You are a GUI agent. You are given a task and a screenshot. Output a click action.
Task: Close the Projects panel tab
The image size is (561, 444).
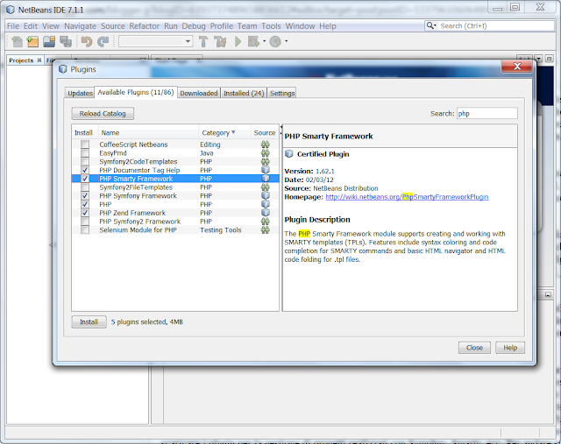39,60
